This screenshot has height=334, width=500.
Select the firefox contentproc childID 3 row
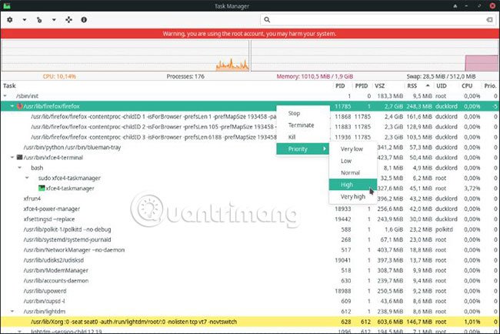point(249,137)
